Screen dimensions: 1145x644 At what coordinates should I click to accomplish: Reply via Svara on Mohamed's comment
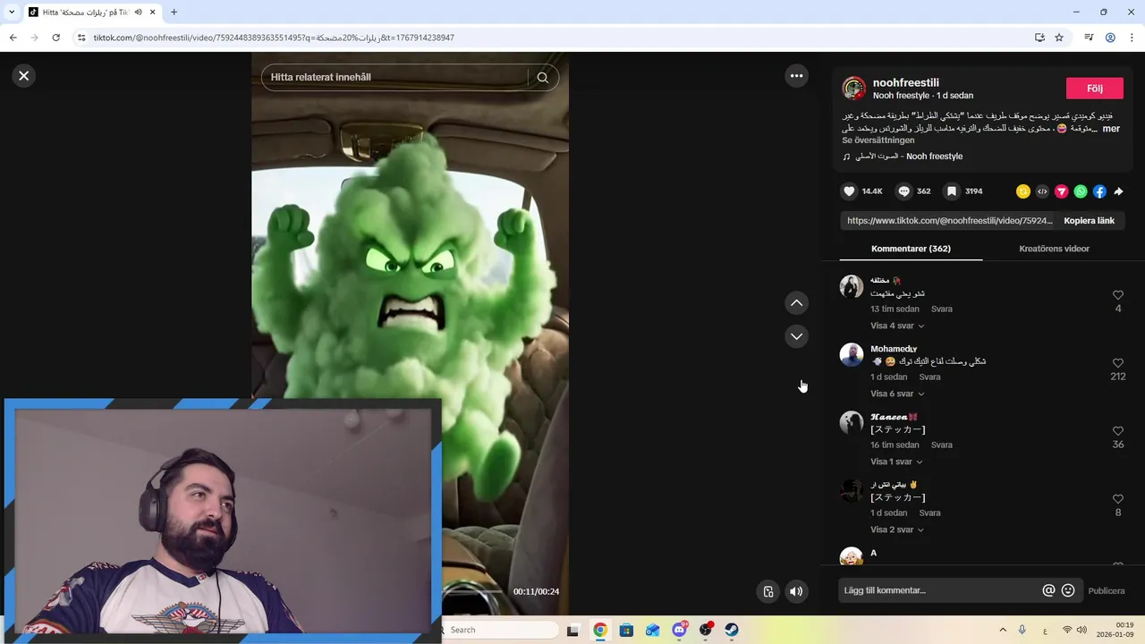929,377
